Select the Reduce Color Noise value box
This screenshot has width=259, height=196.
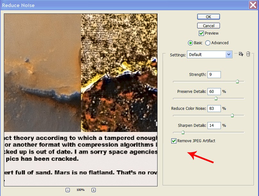pyautogui.click(x=214, y=109)
